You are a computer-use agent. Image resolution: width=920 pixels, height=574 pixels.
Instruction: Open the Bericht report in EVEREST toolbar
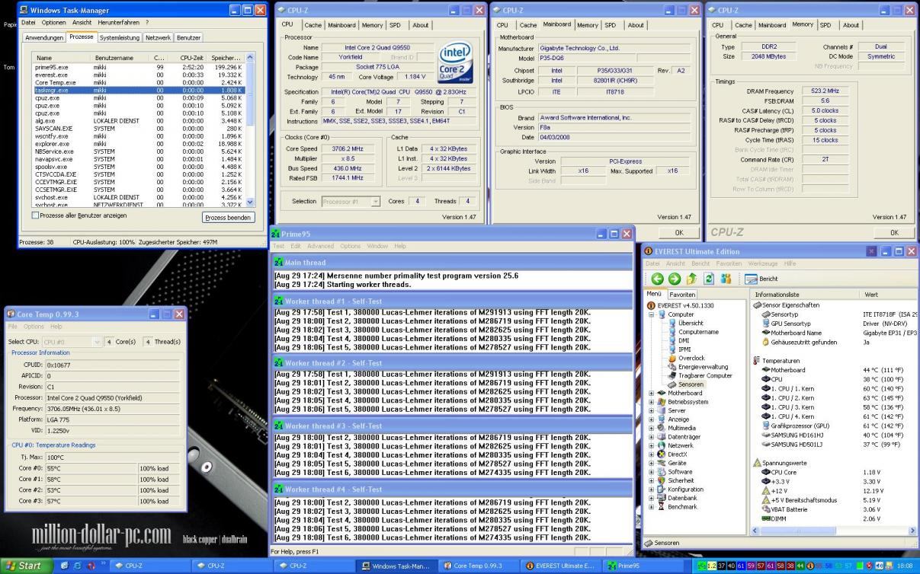click(x=761, y=279)
